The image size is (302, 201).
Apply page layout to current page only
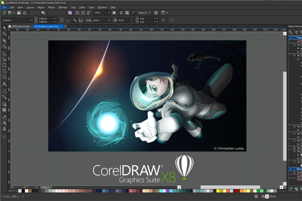pyautogui.click(x=81, y=20)
